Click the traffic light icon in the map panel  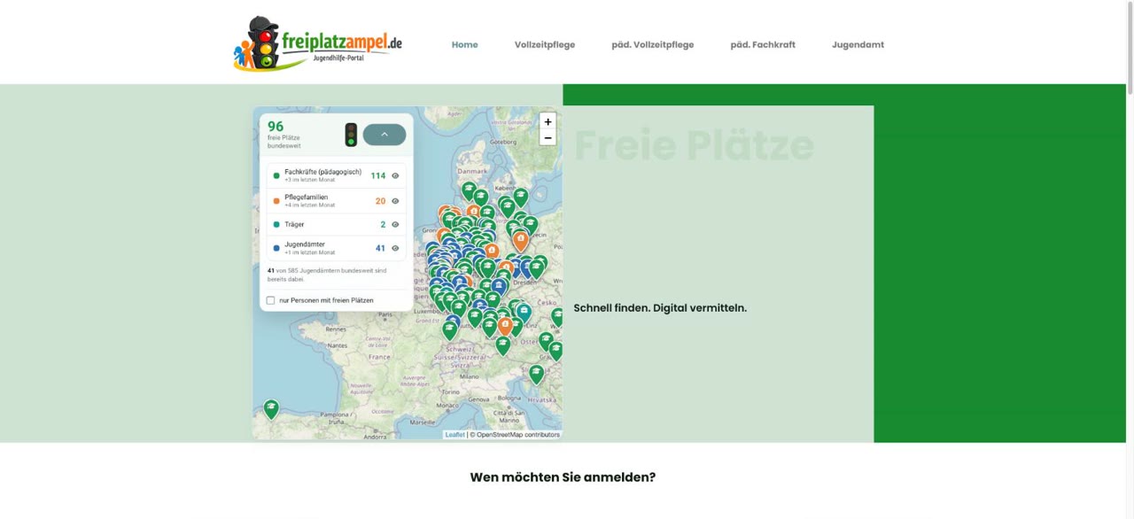[351, 135]
